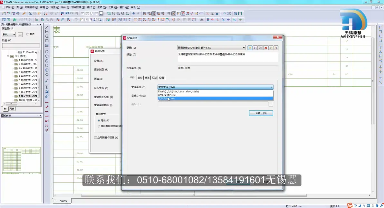Screen dimensions: 384x208
Task: Click the green puzzle piece toolbar icon
Action: (15, 20)
